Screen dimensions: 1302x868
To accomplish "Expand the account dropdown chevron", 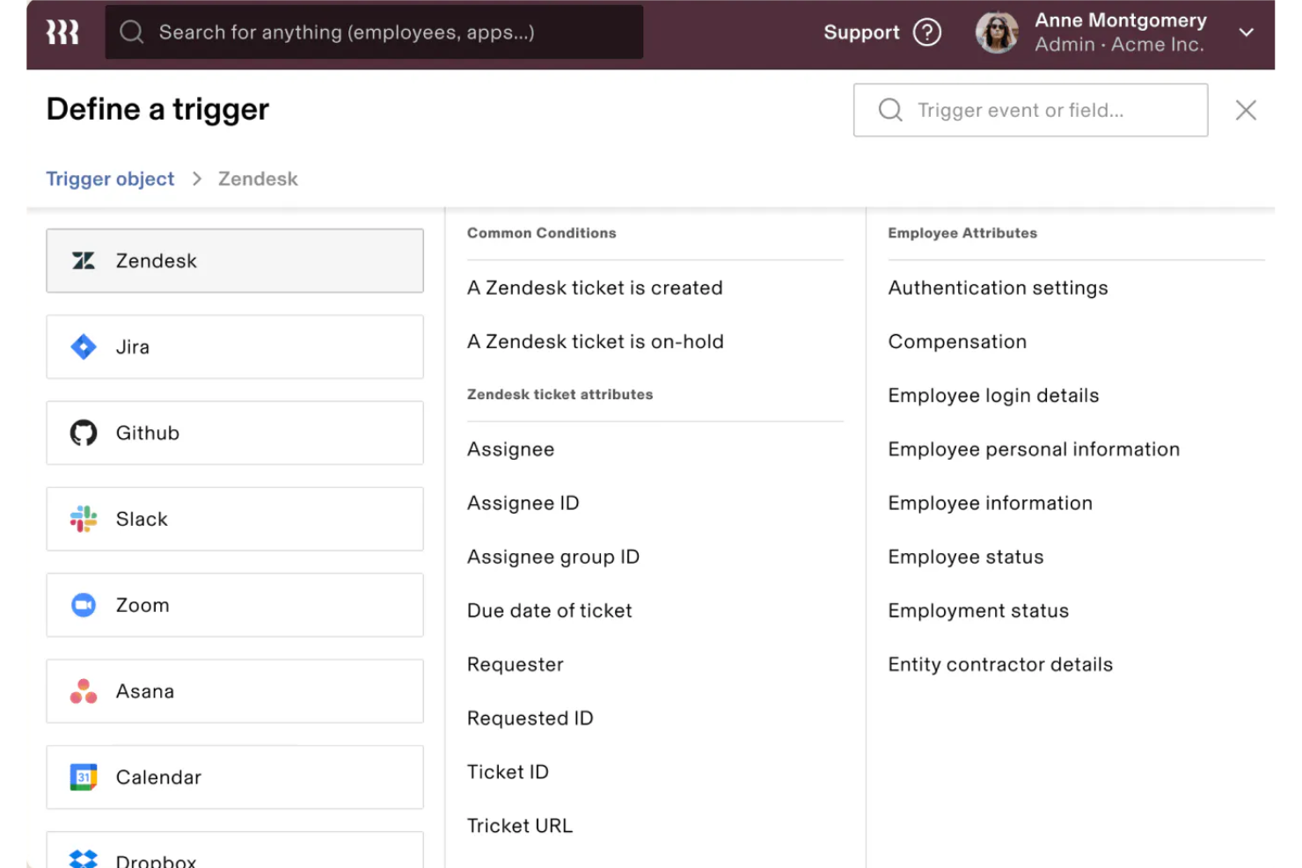I will (1247, 32).
